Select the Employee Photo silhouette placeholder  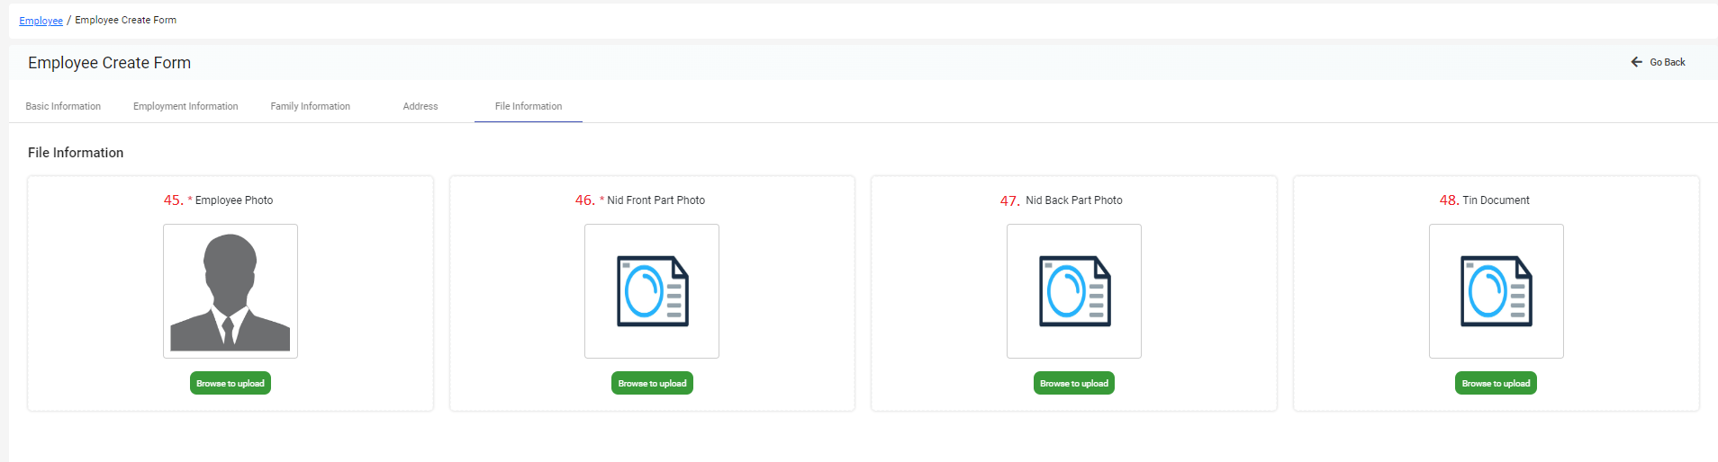click(x=231, y=291)
